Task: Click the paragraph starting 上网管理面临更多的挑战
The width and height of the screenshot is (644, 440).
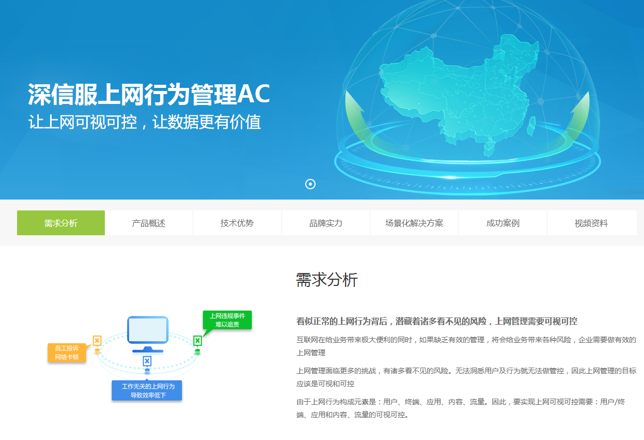Action: coord(466,377)
